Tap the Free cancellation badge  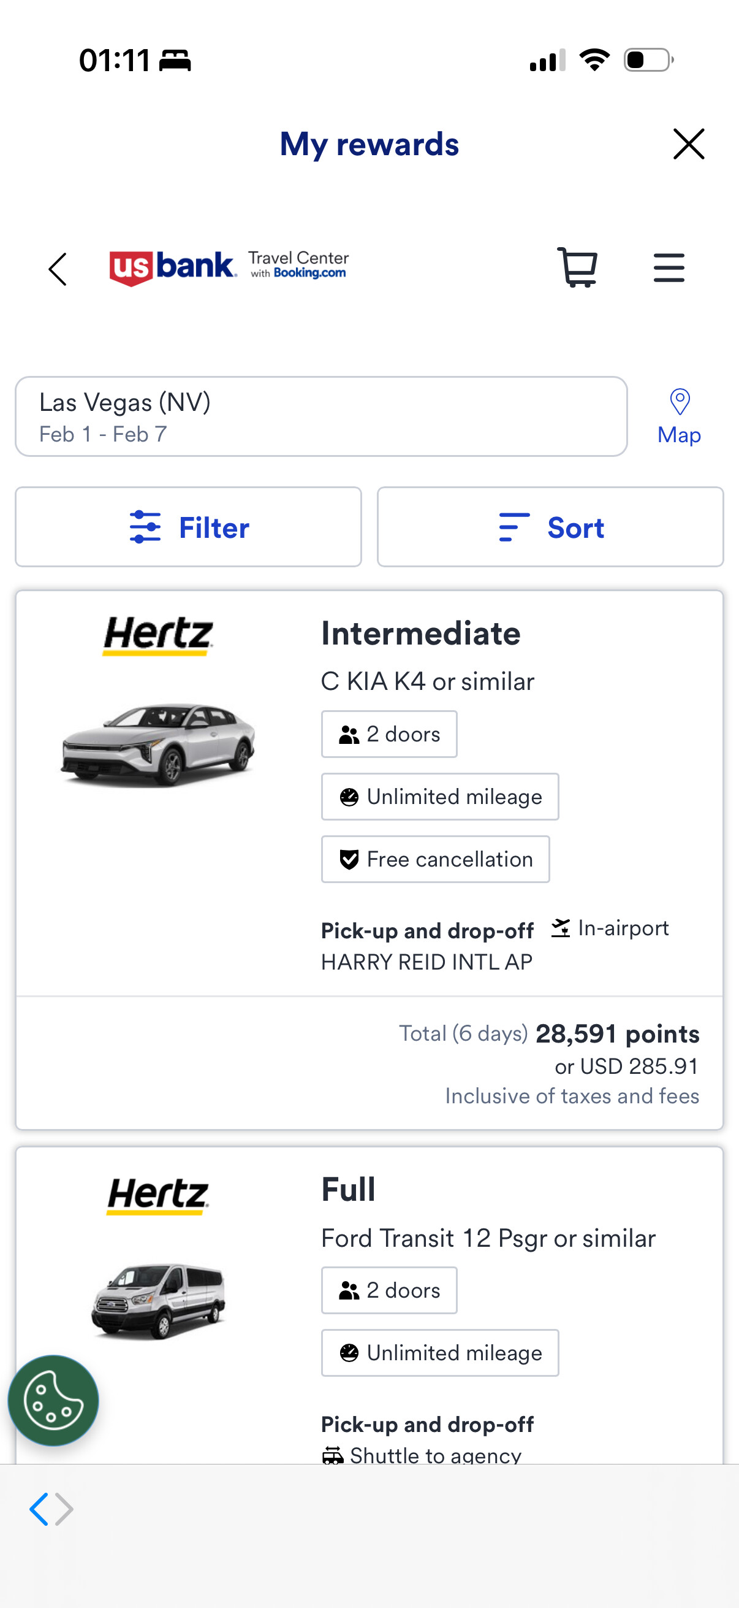pyautogui.click(x=435, y=860)
